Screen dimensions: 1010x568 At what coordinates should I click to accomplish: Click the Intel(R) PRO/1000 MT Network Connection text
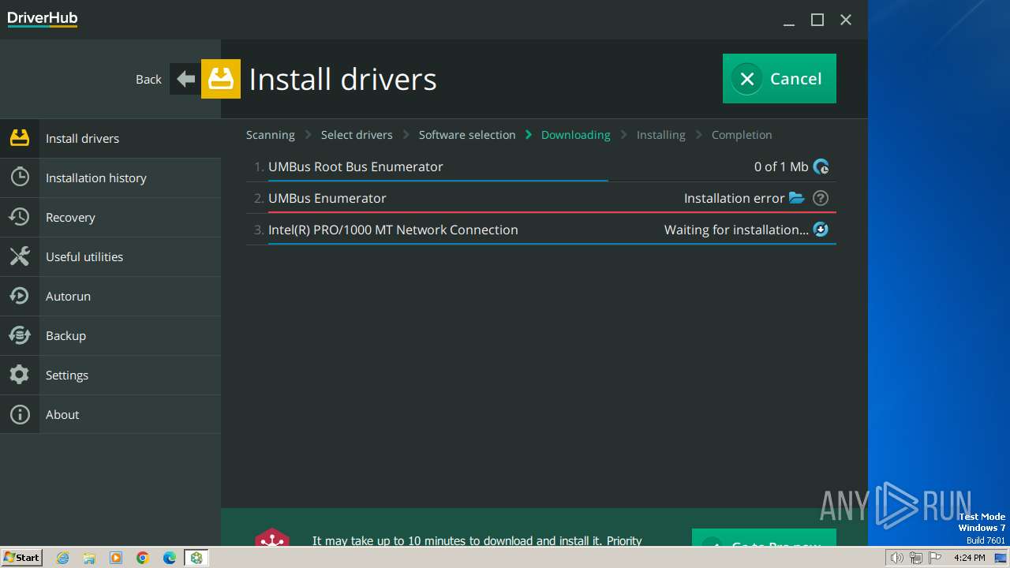[x=393, y=230]
